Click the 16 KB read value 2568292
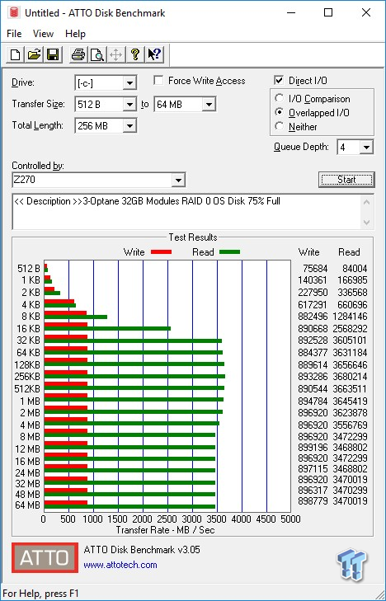Image resolution: width=386 pixels, height=601 pixels. pyautogui.click(x=350, y=328)
